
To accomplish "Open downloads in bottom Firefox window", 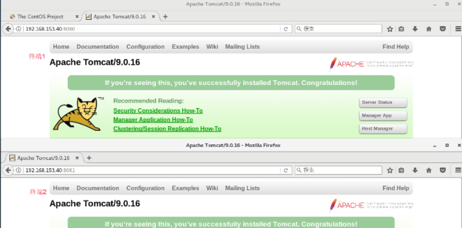I will click(415, 170).
